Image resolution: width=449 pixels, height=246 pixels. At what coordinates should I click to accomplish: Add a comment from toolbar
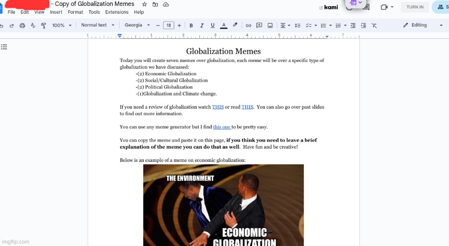(x=259, y=26)
